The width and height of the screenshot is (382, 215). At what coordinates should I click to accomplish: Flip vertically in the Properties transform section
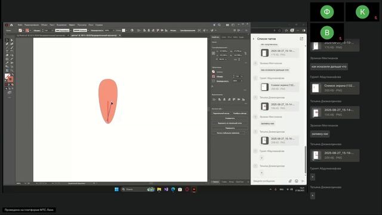point(239,59)
